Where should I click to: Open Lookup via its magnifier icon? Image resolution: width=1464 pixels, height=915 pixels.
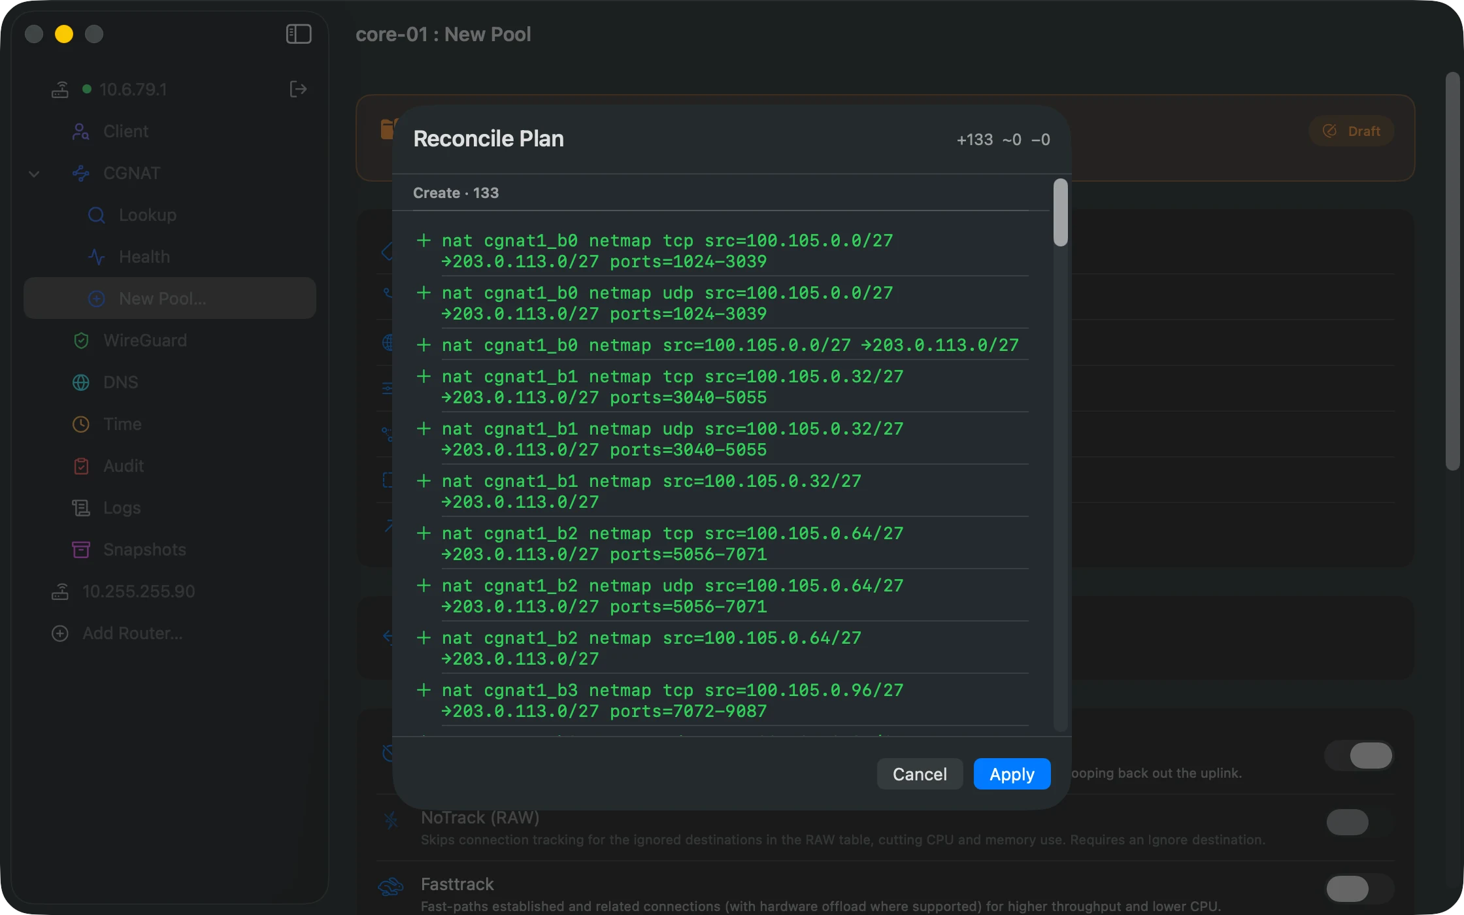click(96, 215)
